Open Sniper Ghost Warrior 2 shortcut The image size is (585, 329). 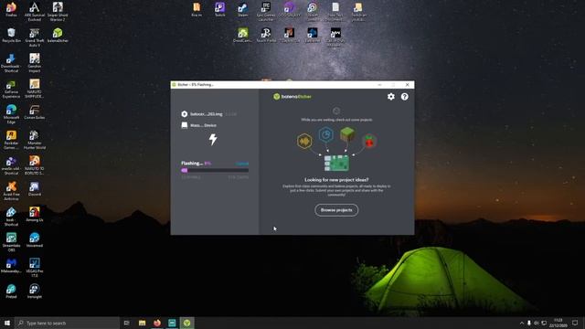tap(58, 11)
